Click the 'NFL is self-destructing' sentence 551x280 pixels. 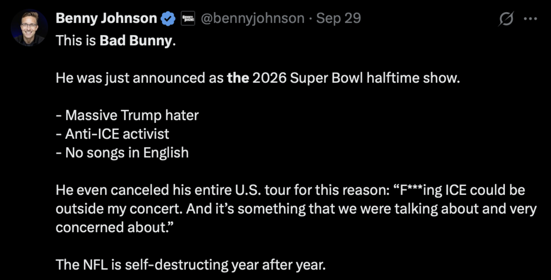pyautogui.click(x=191, y=265)
